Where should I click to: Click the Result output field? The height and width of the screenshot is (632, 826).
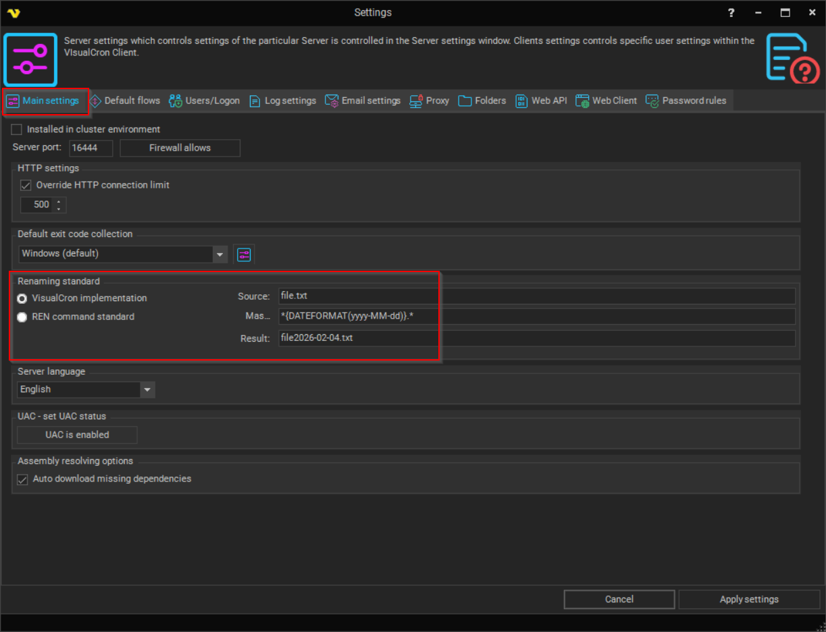tap(537, 338)
